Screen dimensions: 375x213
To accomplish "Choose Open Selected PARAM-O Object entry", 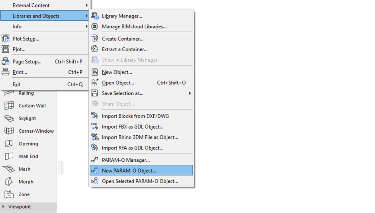I will pos(141,181).
